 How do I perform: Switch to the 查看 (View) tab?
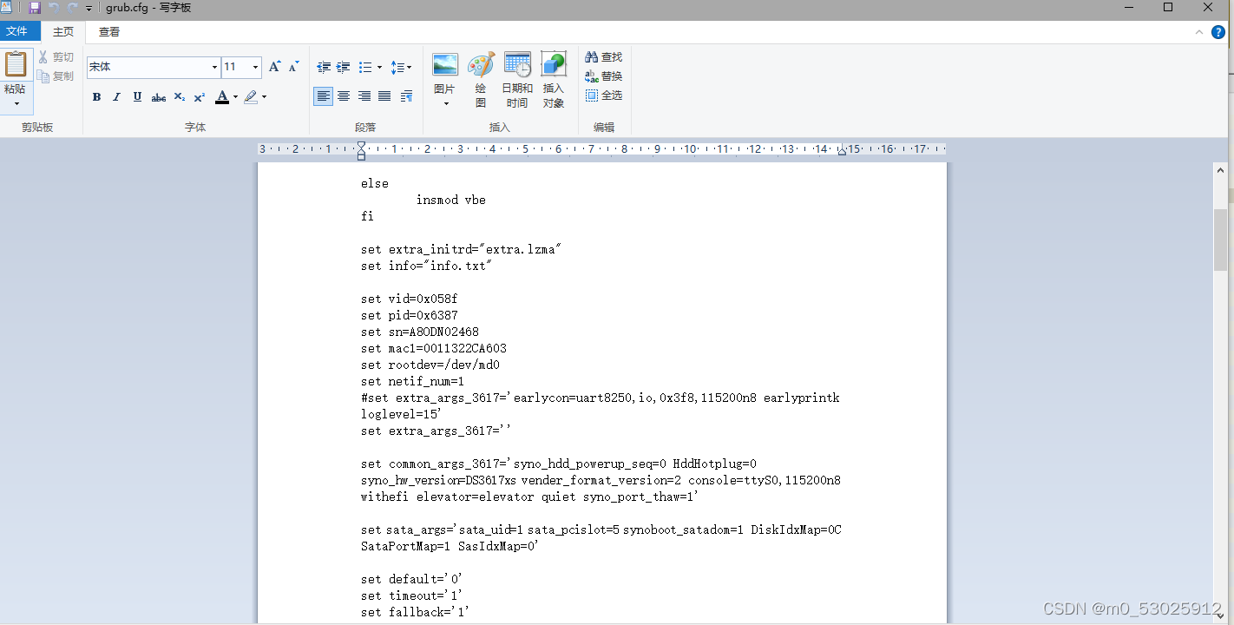coord(109,32)
